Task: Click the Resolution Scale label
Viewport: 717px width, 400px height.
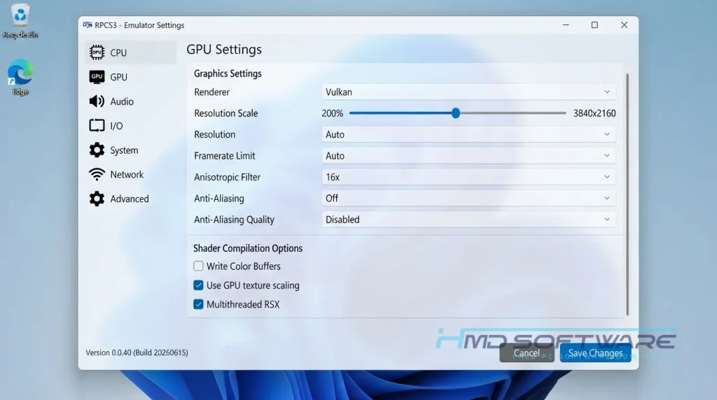Action: (226, 113)
